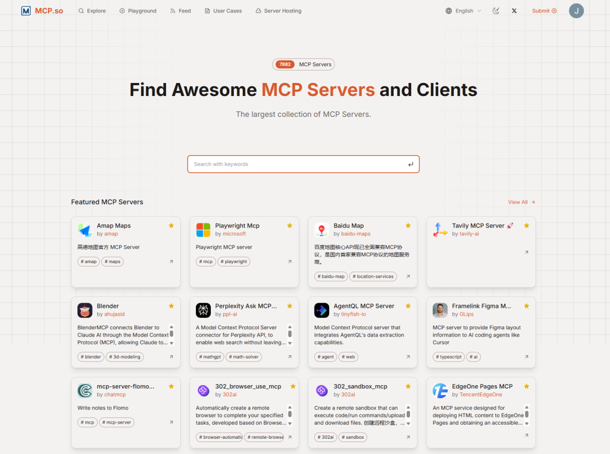Star the Tavily MCP Server card

[526, 225]
